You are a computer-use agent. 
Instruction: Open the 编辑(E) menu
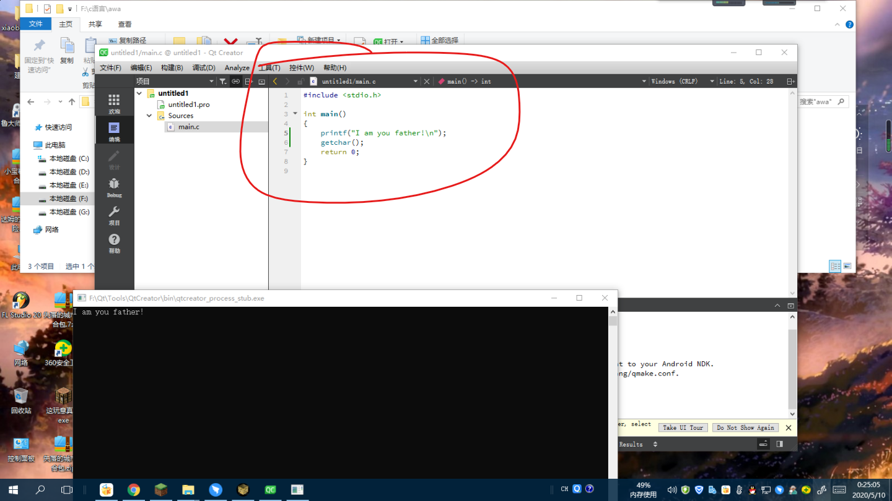[141, 67]
